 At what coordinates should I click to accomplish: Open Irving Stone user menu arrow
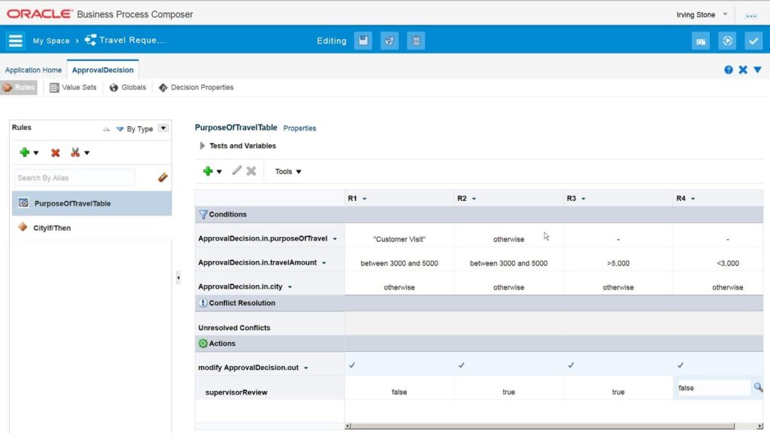pos(725,14)
